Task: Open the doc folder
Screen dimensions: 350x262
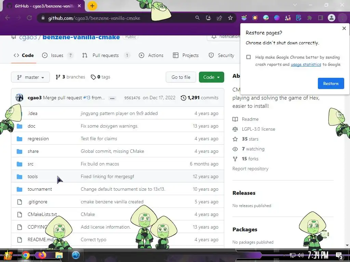Action: [31, 126]
